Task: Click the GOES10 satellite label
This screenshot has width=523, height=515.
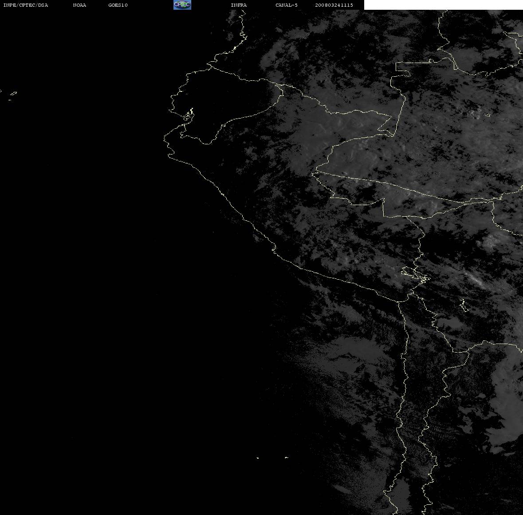Action: pos(118,5)
